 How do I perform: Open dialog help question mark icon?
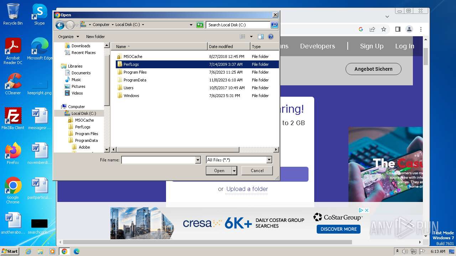(270, 37)
